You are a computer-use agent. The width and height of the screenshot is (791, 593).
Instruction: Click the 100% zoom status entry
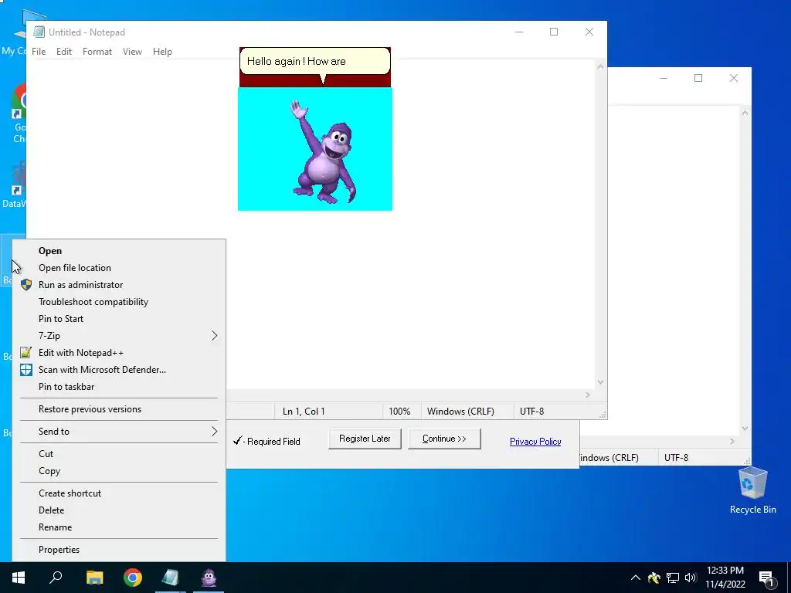399,412
